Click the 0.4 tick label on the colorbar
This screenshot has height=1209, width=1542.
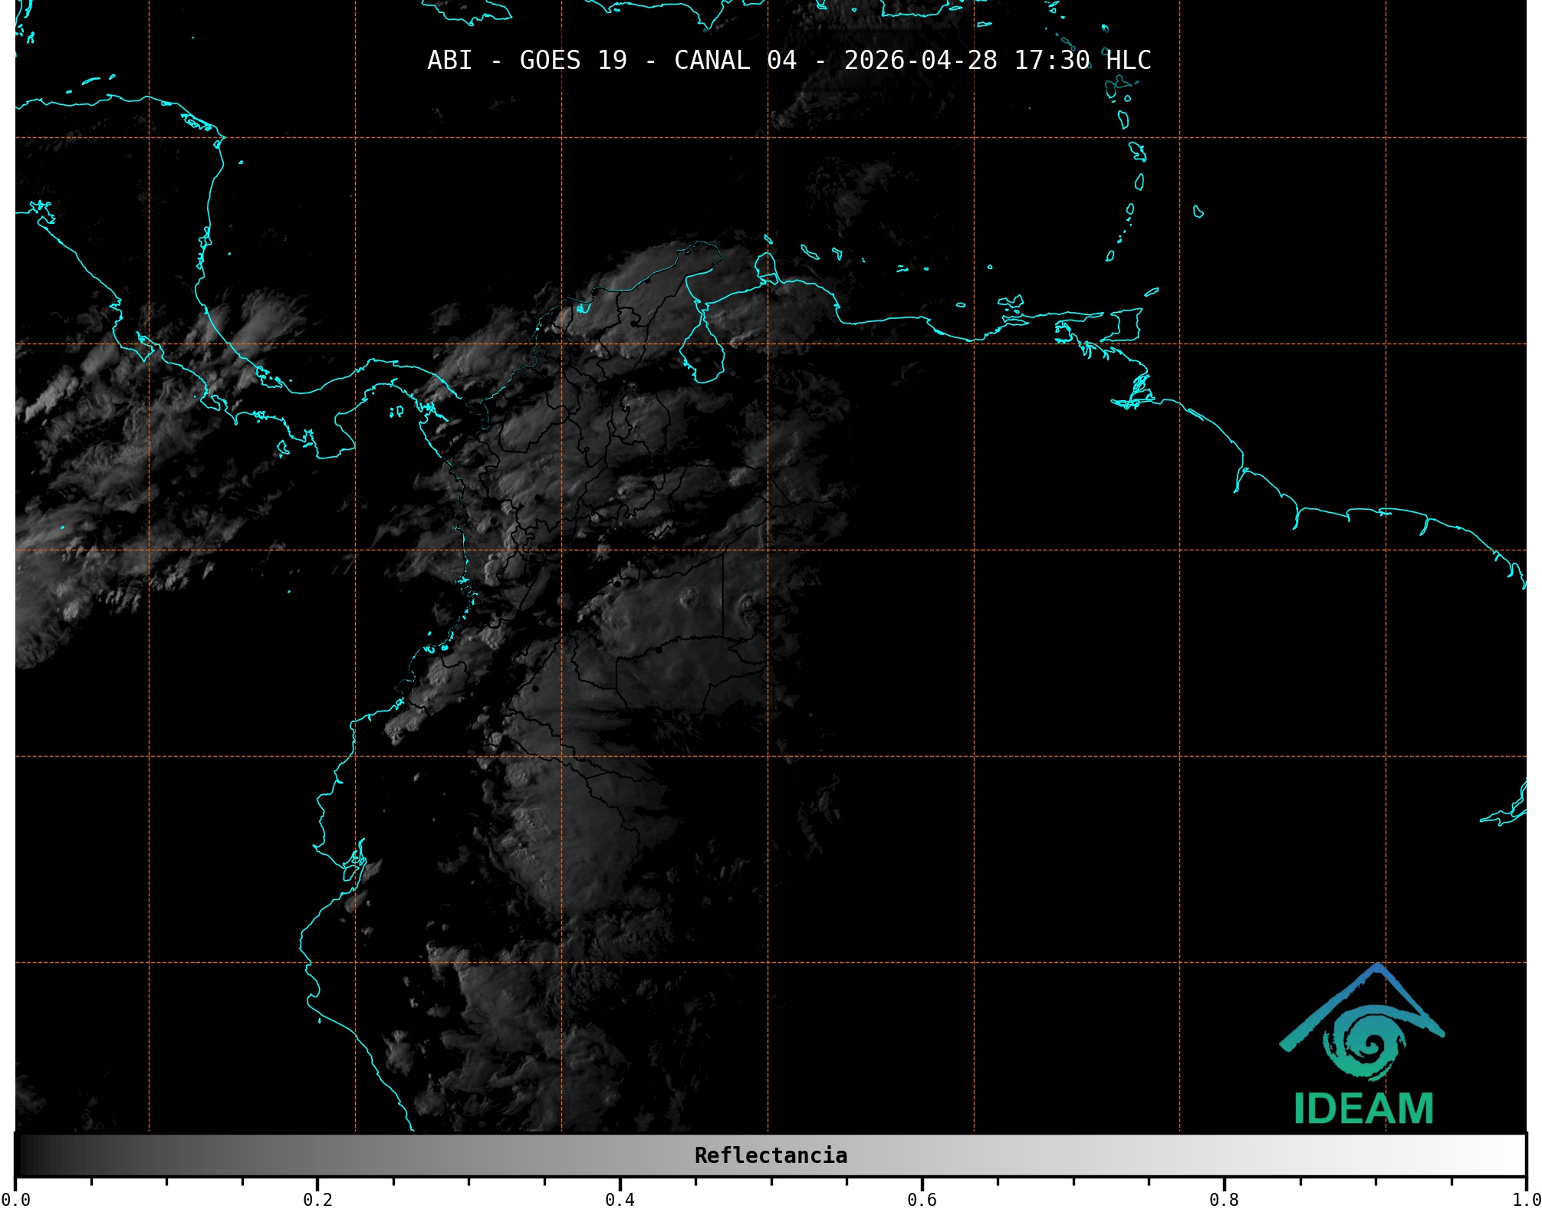[620, 1199]
